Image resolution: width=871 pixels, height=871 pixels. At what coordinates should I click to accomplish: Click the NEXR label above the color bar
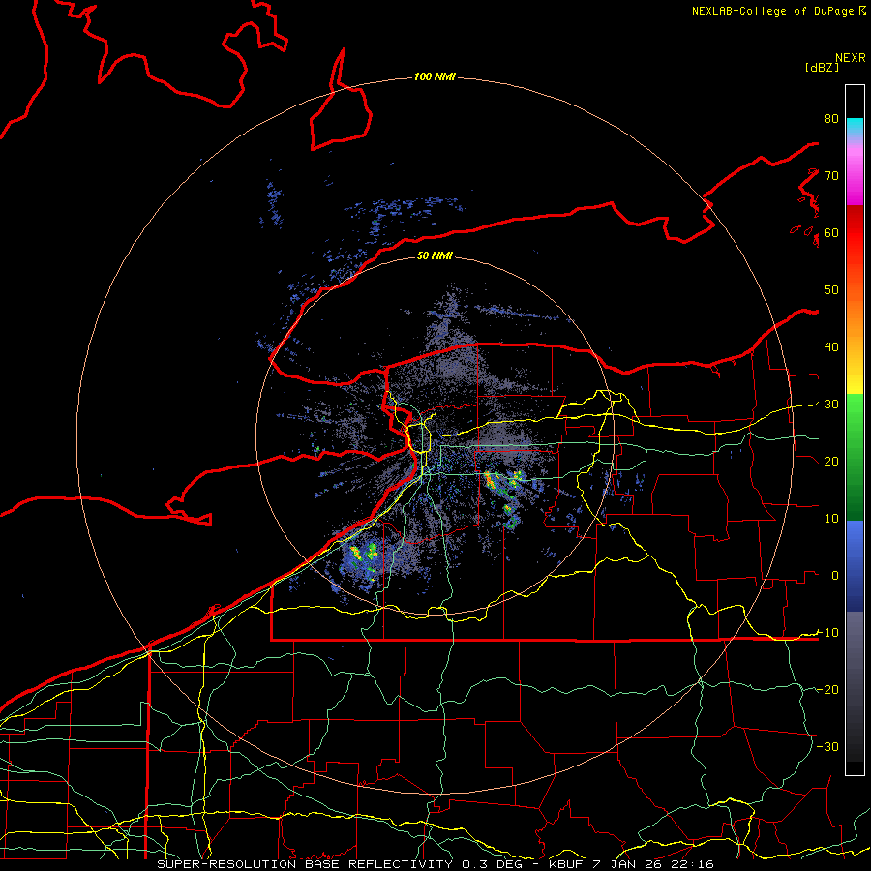(x=851, y=58)
